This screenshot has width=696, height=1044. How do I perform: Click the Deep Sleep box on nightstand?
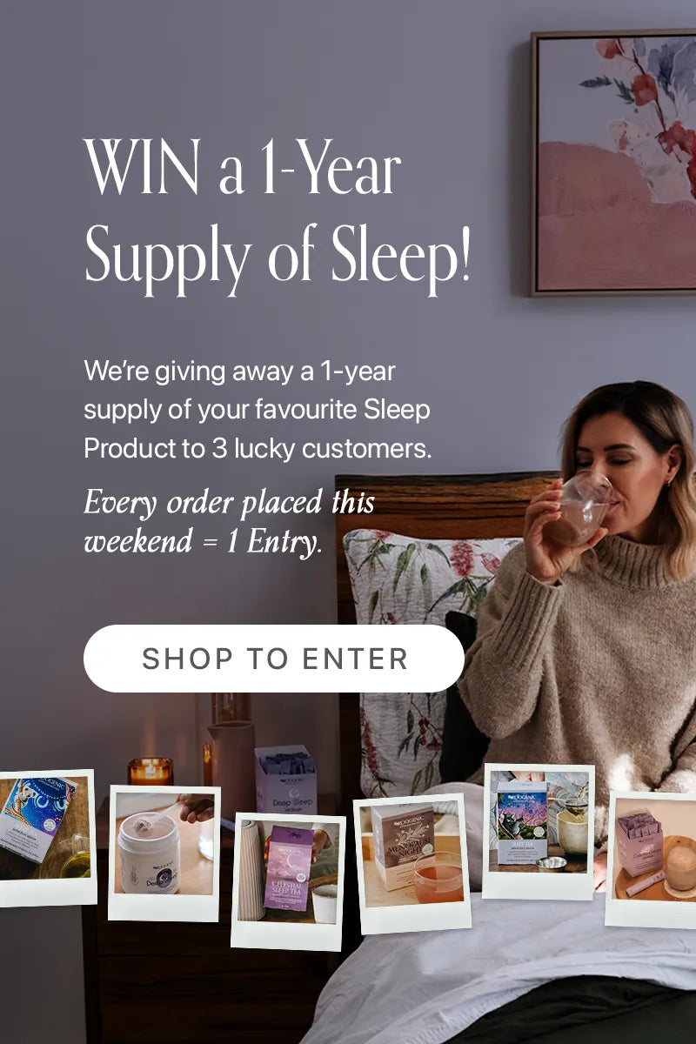pyautogui.click(x=285, y=779)
